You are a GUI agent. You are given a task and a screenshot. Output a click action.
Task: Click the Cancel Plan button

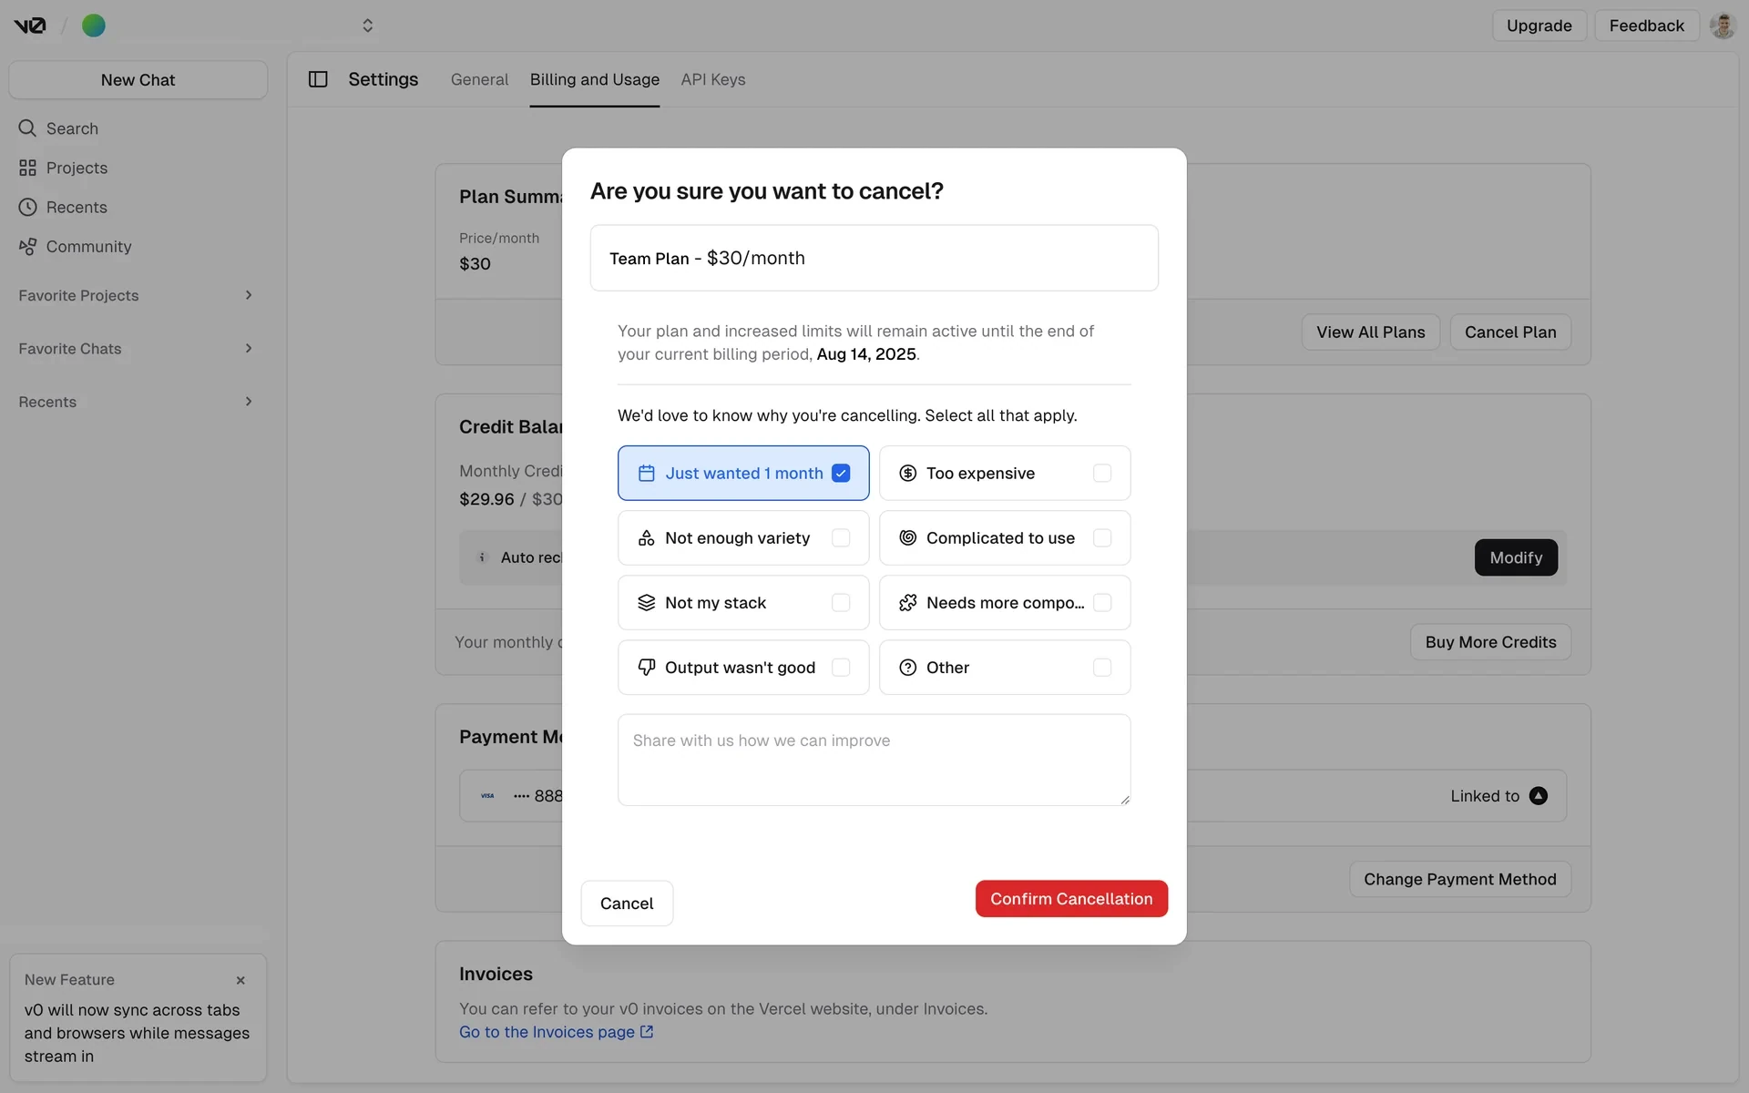pos(1510,332)
